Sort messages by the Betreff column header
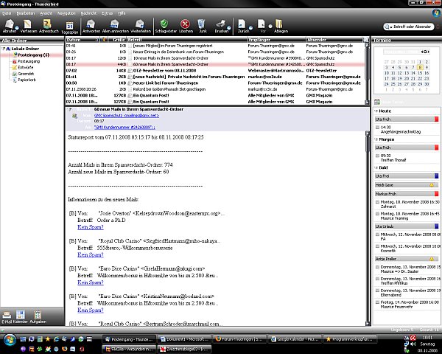Screen dimensions: 442x354 (x=187, y=40)
